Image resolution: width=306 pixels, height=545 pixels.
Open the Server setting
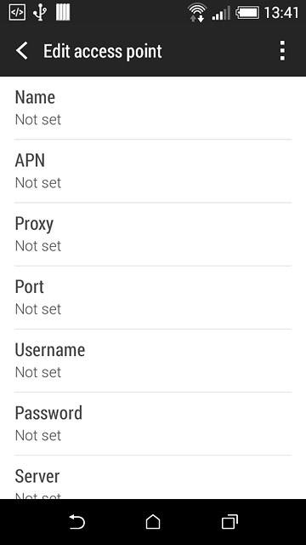click(153, 477)
